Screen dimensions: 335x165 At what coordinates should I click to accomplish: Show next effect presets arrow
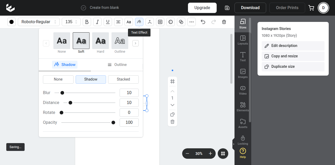(x=136, y=43)
